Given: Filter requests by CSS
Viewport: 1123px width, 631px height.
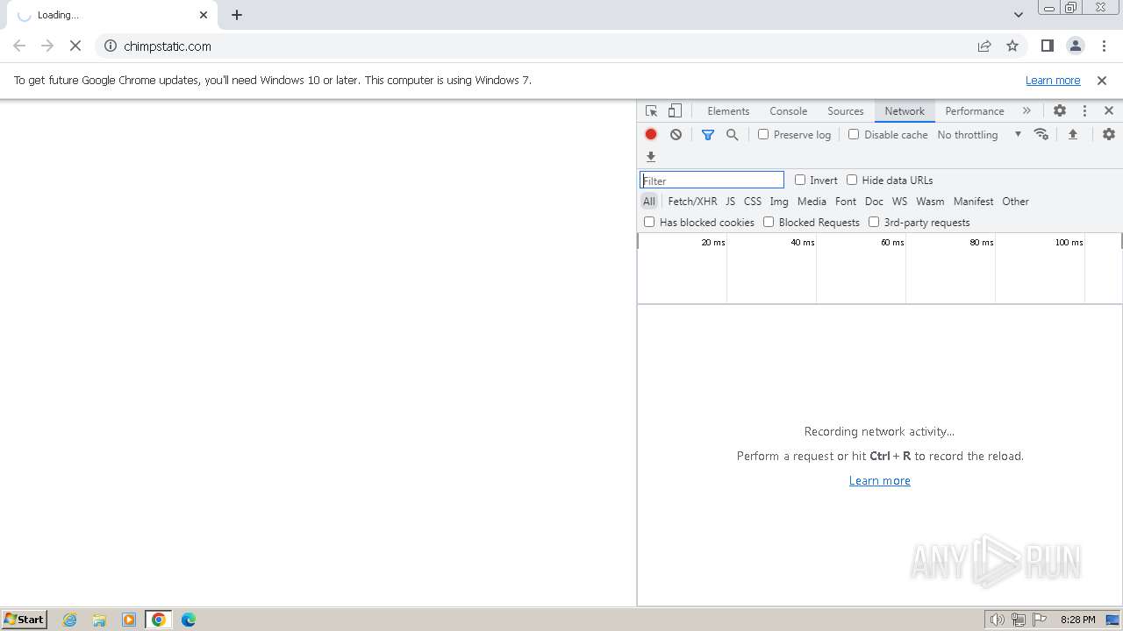Looking at the screenshot, I should point(753,202).
